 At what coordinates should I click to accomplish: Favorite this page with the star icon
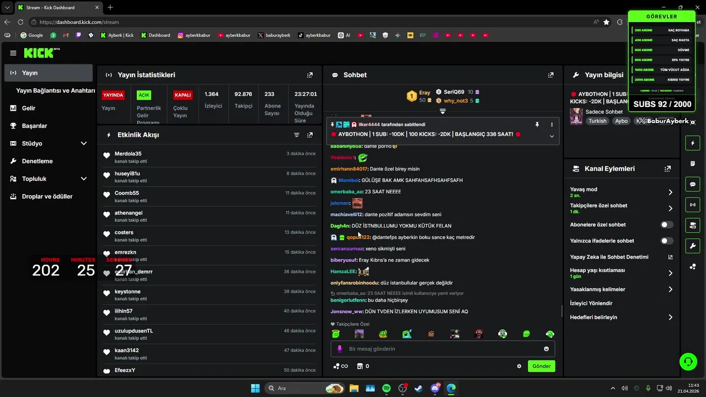[x=607, y=22]
